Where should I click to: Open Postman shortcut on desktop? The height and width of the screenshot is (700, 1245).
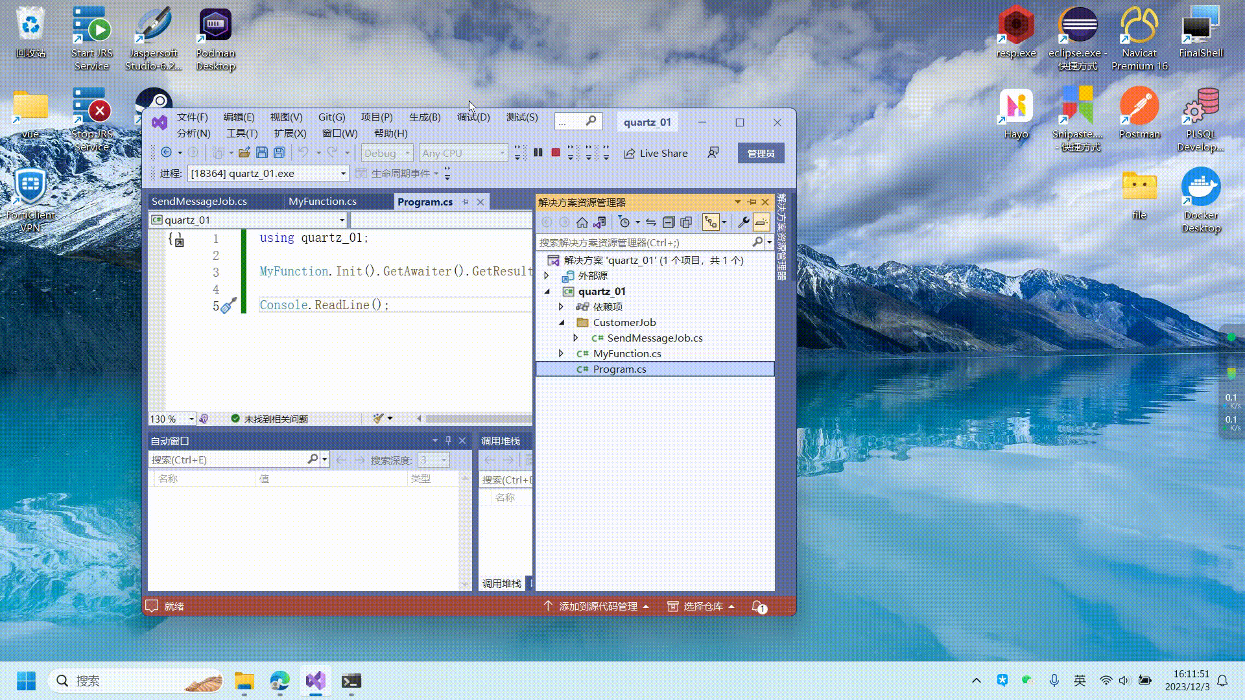click(x=1139, y=113)
